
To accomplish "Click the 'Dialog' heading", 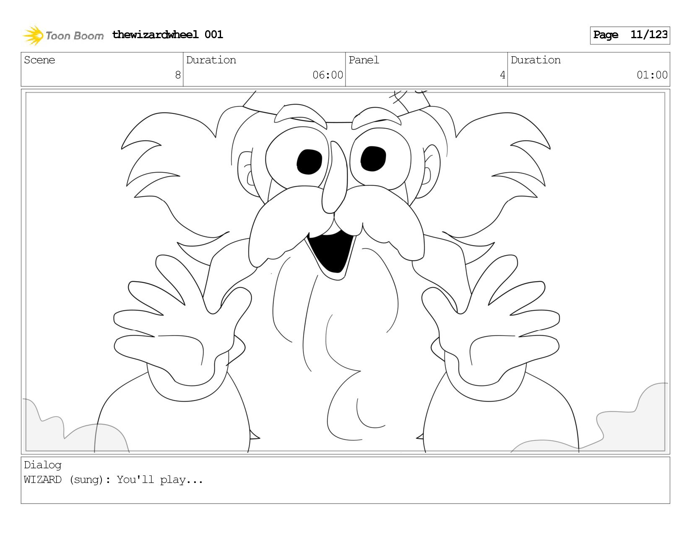I will [43, 465].
